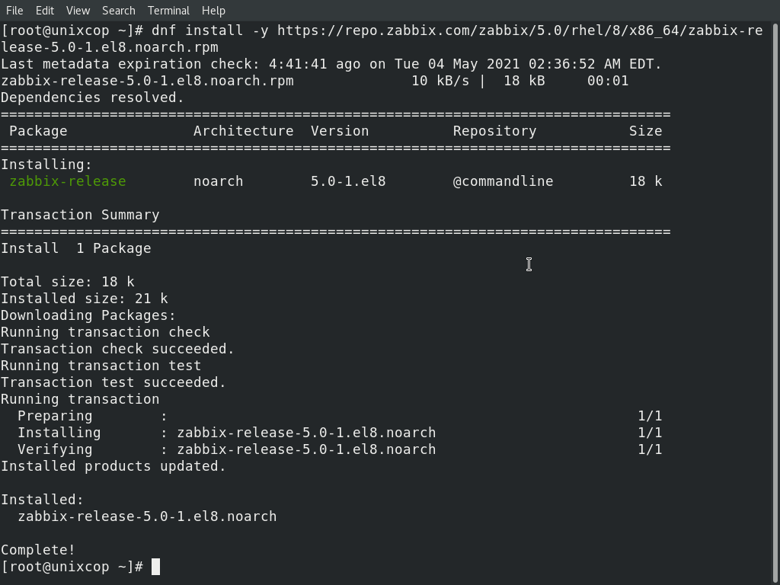Open the Search menu
Viewport: 780px width, 585px height.
[118, 11]
